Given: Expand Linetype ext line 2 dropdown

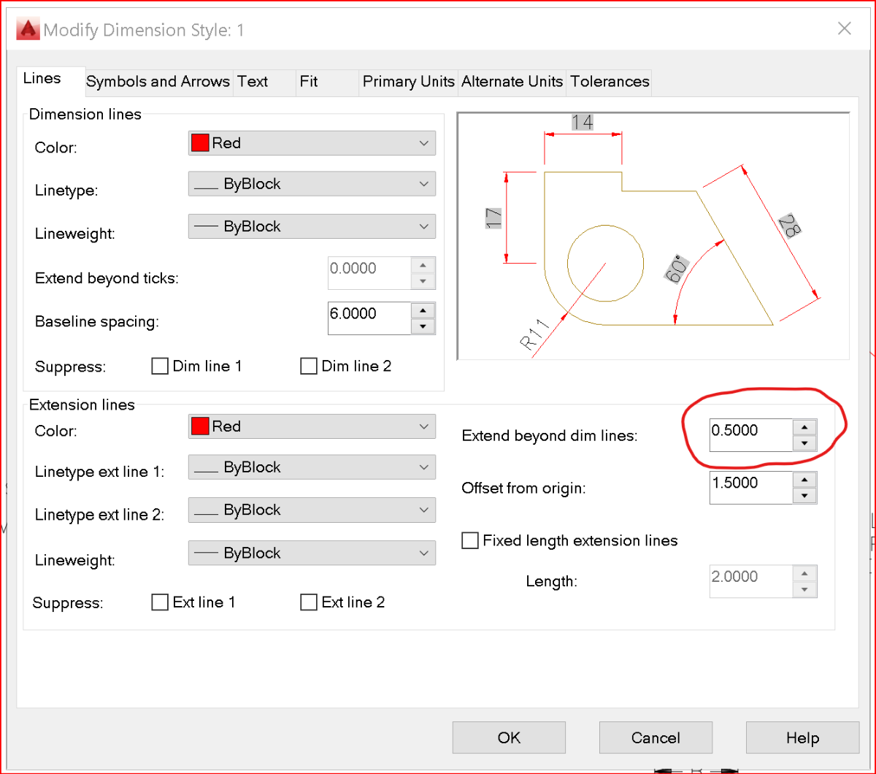Looking at the screenshot, I should (x=312, y=510).
